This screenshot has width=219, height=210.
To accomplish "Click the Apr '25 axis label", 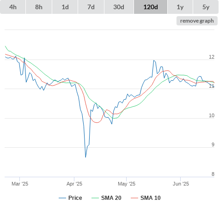I will 74,184.
